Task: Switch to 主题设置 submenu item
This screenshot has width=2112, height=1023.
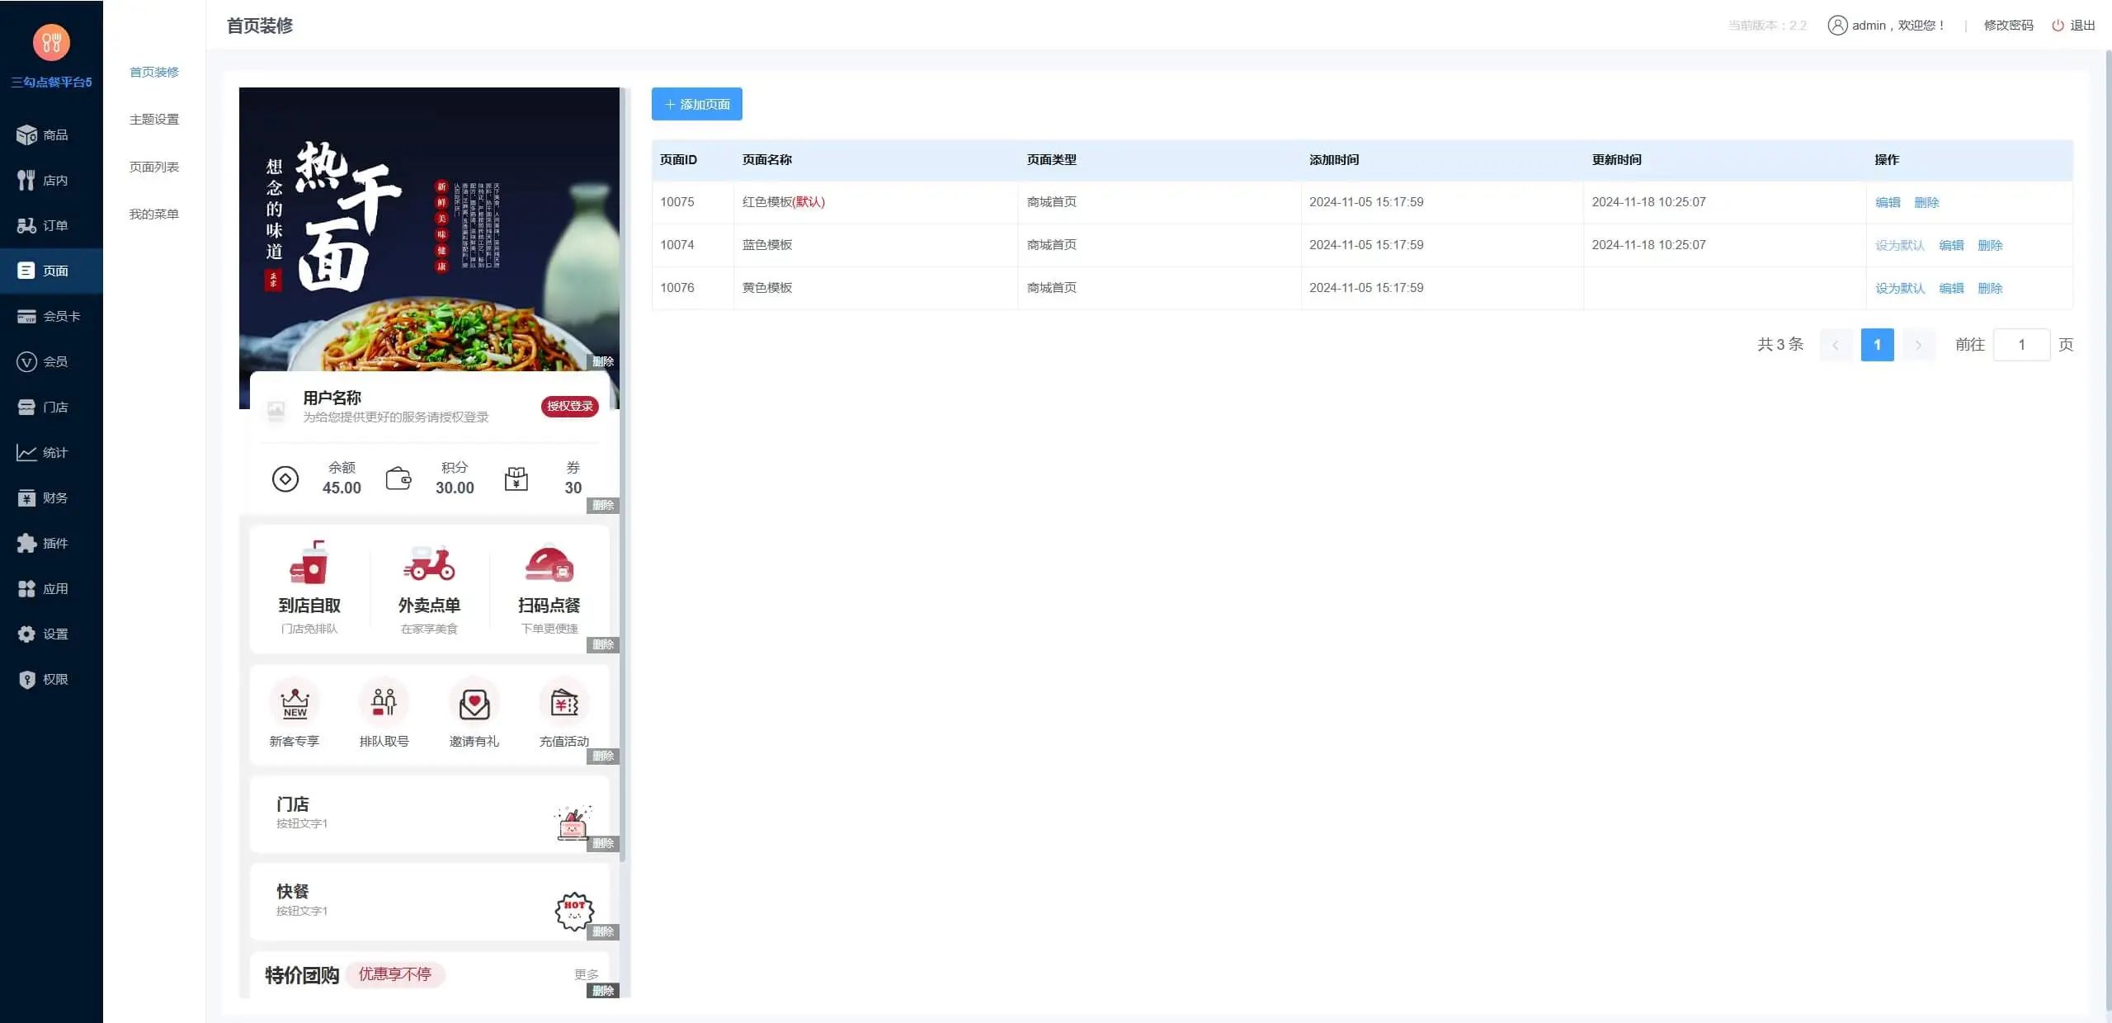Action: tap(154, 120)
